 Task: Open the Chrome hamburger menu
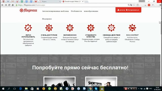pos(160,5)
